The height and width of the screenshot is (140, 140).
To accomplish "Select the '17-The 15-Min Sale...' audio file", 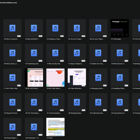I will coord(12,78).
